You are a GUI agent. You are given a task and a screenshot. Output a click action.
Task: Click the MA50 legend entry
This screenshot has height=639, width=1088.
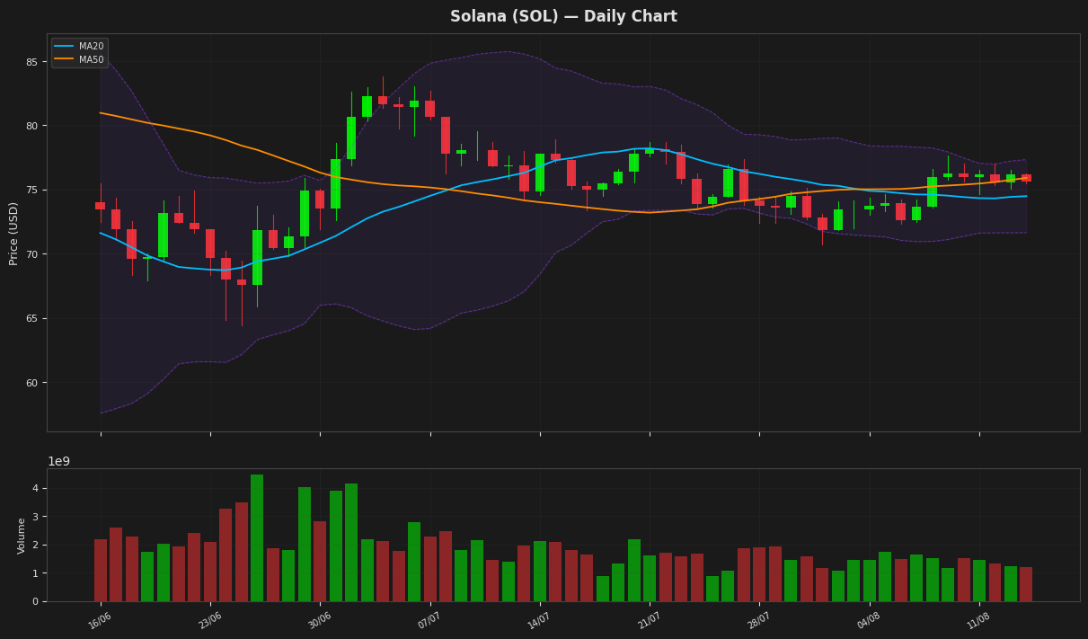(x=80, y=59)
